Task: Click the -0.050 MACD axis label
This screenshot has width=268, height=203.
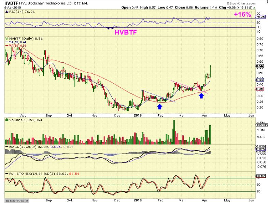Action: coord(262,162)
